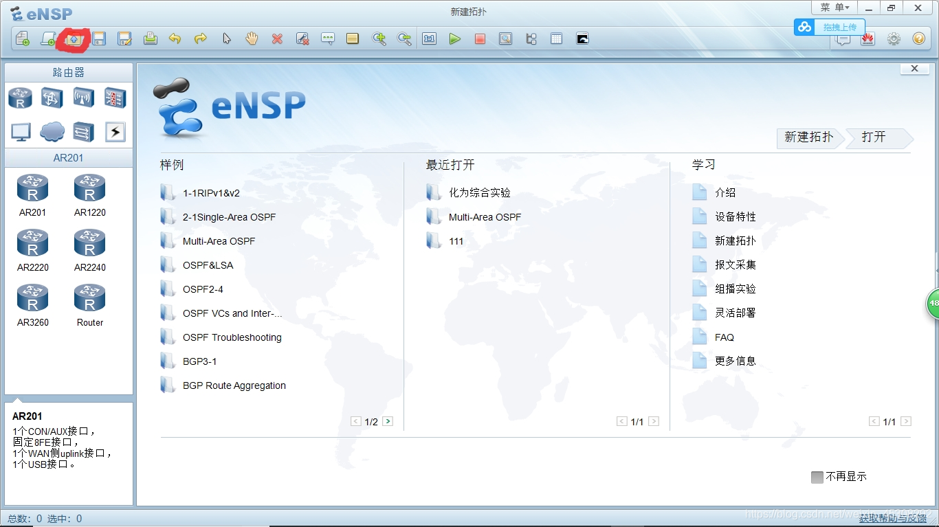
Task: Click the 新建拓扑 button on start page
Action: [809, 137]
